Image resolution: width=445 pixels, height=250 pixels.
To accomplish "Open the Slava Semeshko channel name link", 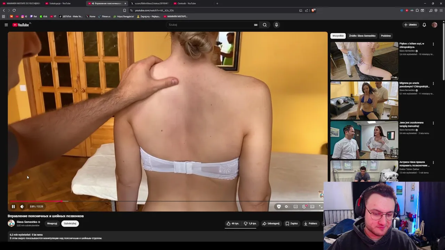I will (x=27, y=222).
